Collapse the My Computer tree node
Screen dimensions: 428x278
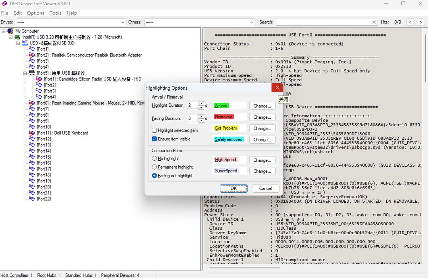[x=4, y=31]
